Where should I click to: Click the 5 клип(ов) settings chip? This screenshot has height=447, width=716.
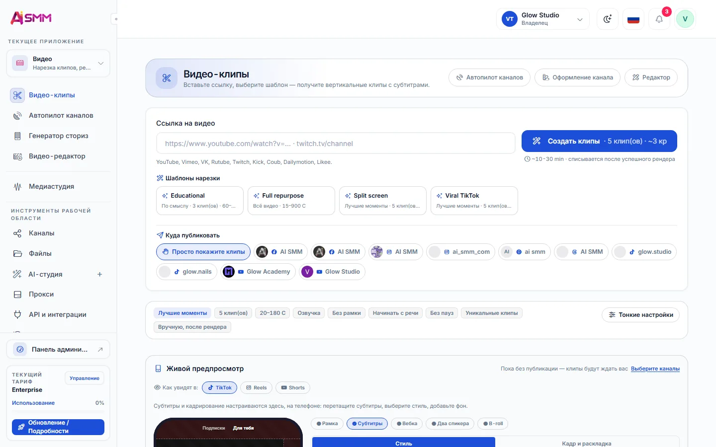tap(233, 313)
